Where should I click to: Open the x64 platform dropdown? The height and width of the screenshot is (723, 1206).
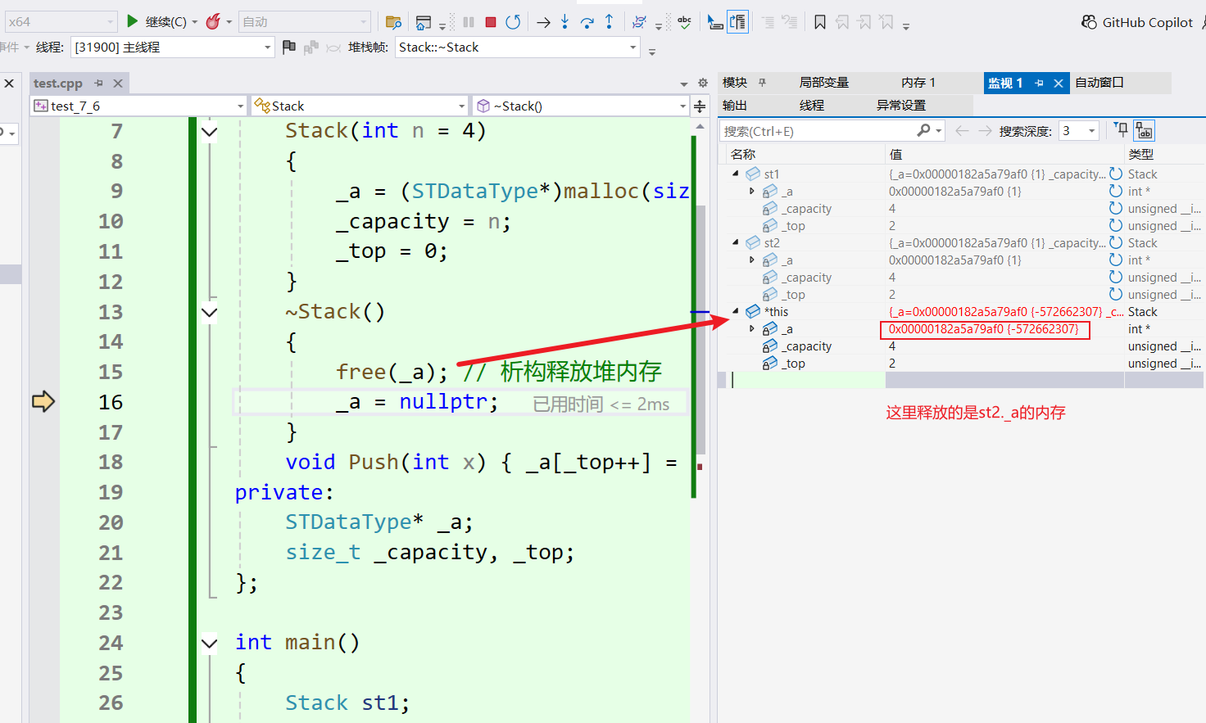pos(62,22)
